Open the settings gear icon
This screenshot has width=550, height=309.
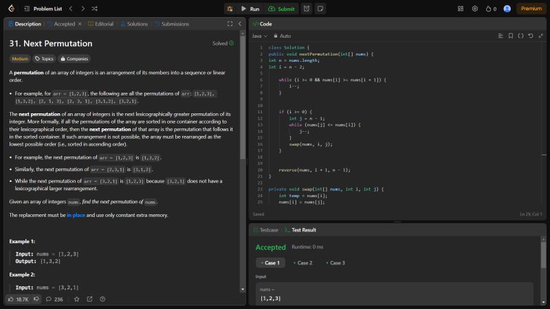coord(474,9)
